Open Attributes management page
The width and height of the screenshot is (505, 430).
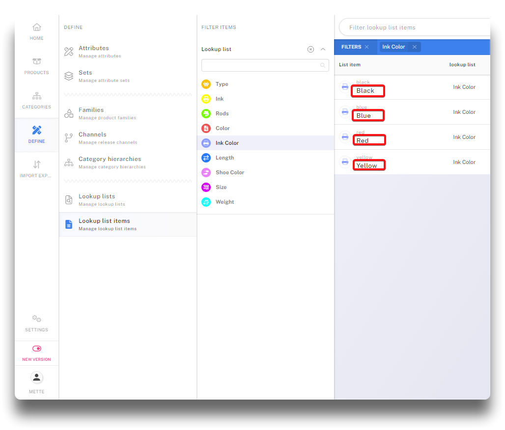tap(94, 51)
